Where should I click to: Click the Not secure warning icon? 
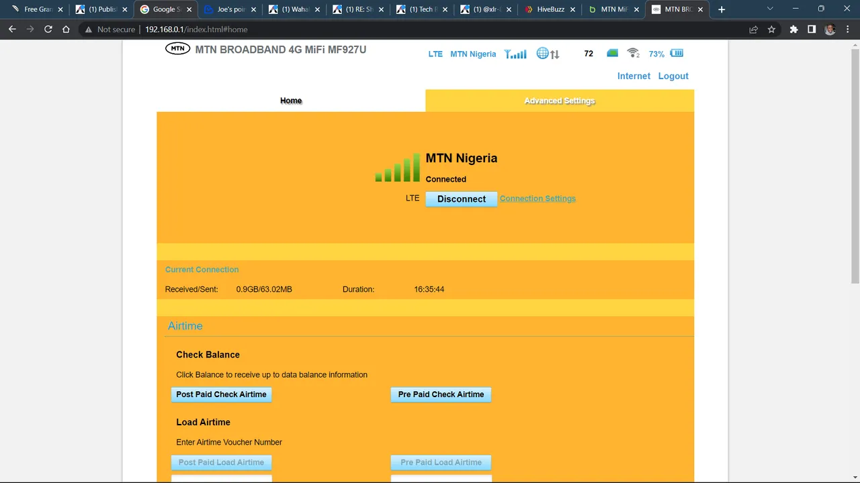click(x=88, y=30)
